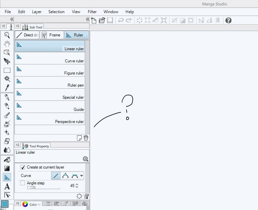This screenshot has height=210, width=258.
Task: Open the Edit menu
Action: tap(22, 12)
